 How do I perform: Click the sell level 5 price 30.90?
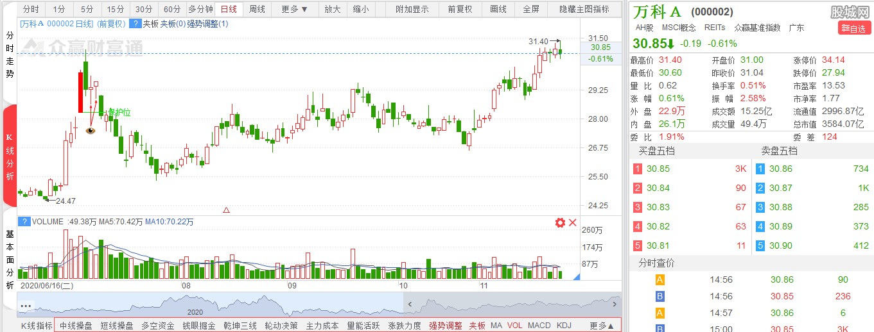pyautogui.click(x=782, y=245)
